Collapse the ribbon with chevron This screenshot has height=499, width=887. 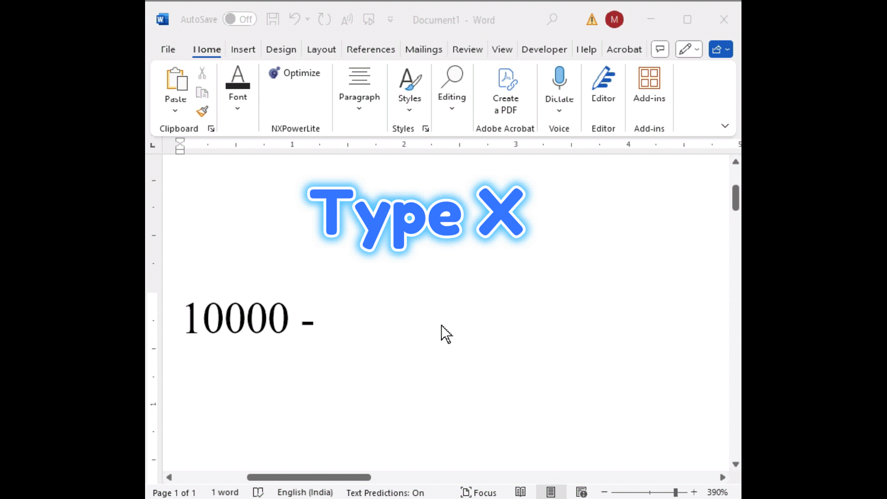(x=725, y=126)
